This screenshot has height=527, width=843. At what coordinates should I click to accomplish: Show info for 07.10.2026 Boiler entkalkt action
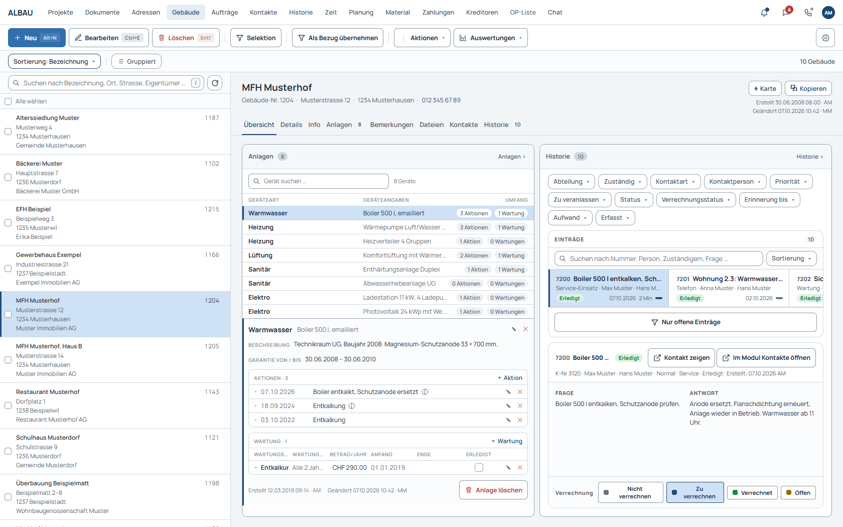[425, 392]
